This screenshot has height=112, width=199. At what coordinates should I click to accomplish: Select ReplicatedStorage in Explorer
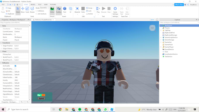171,35
